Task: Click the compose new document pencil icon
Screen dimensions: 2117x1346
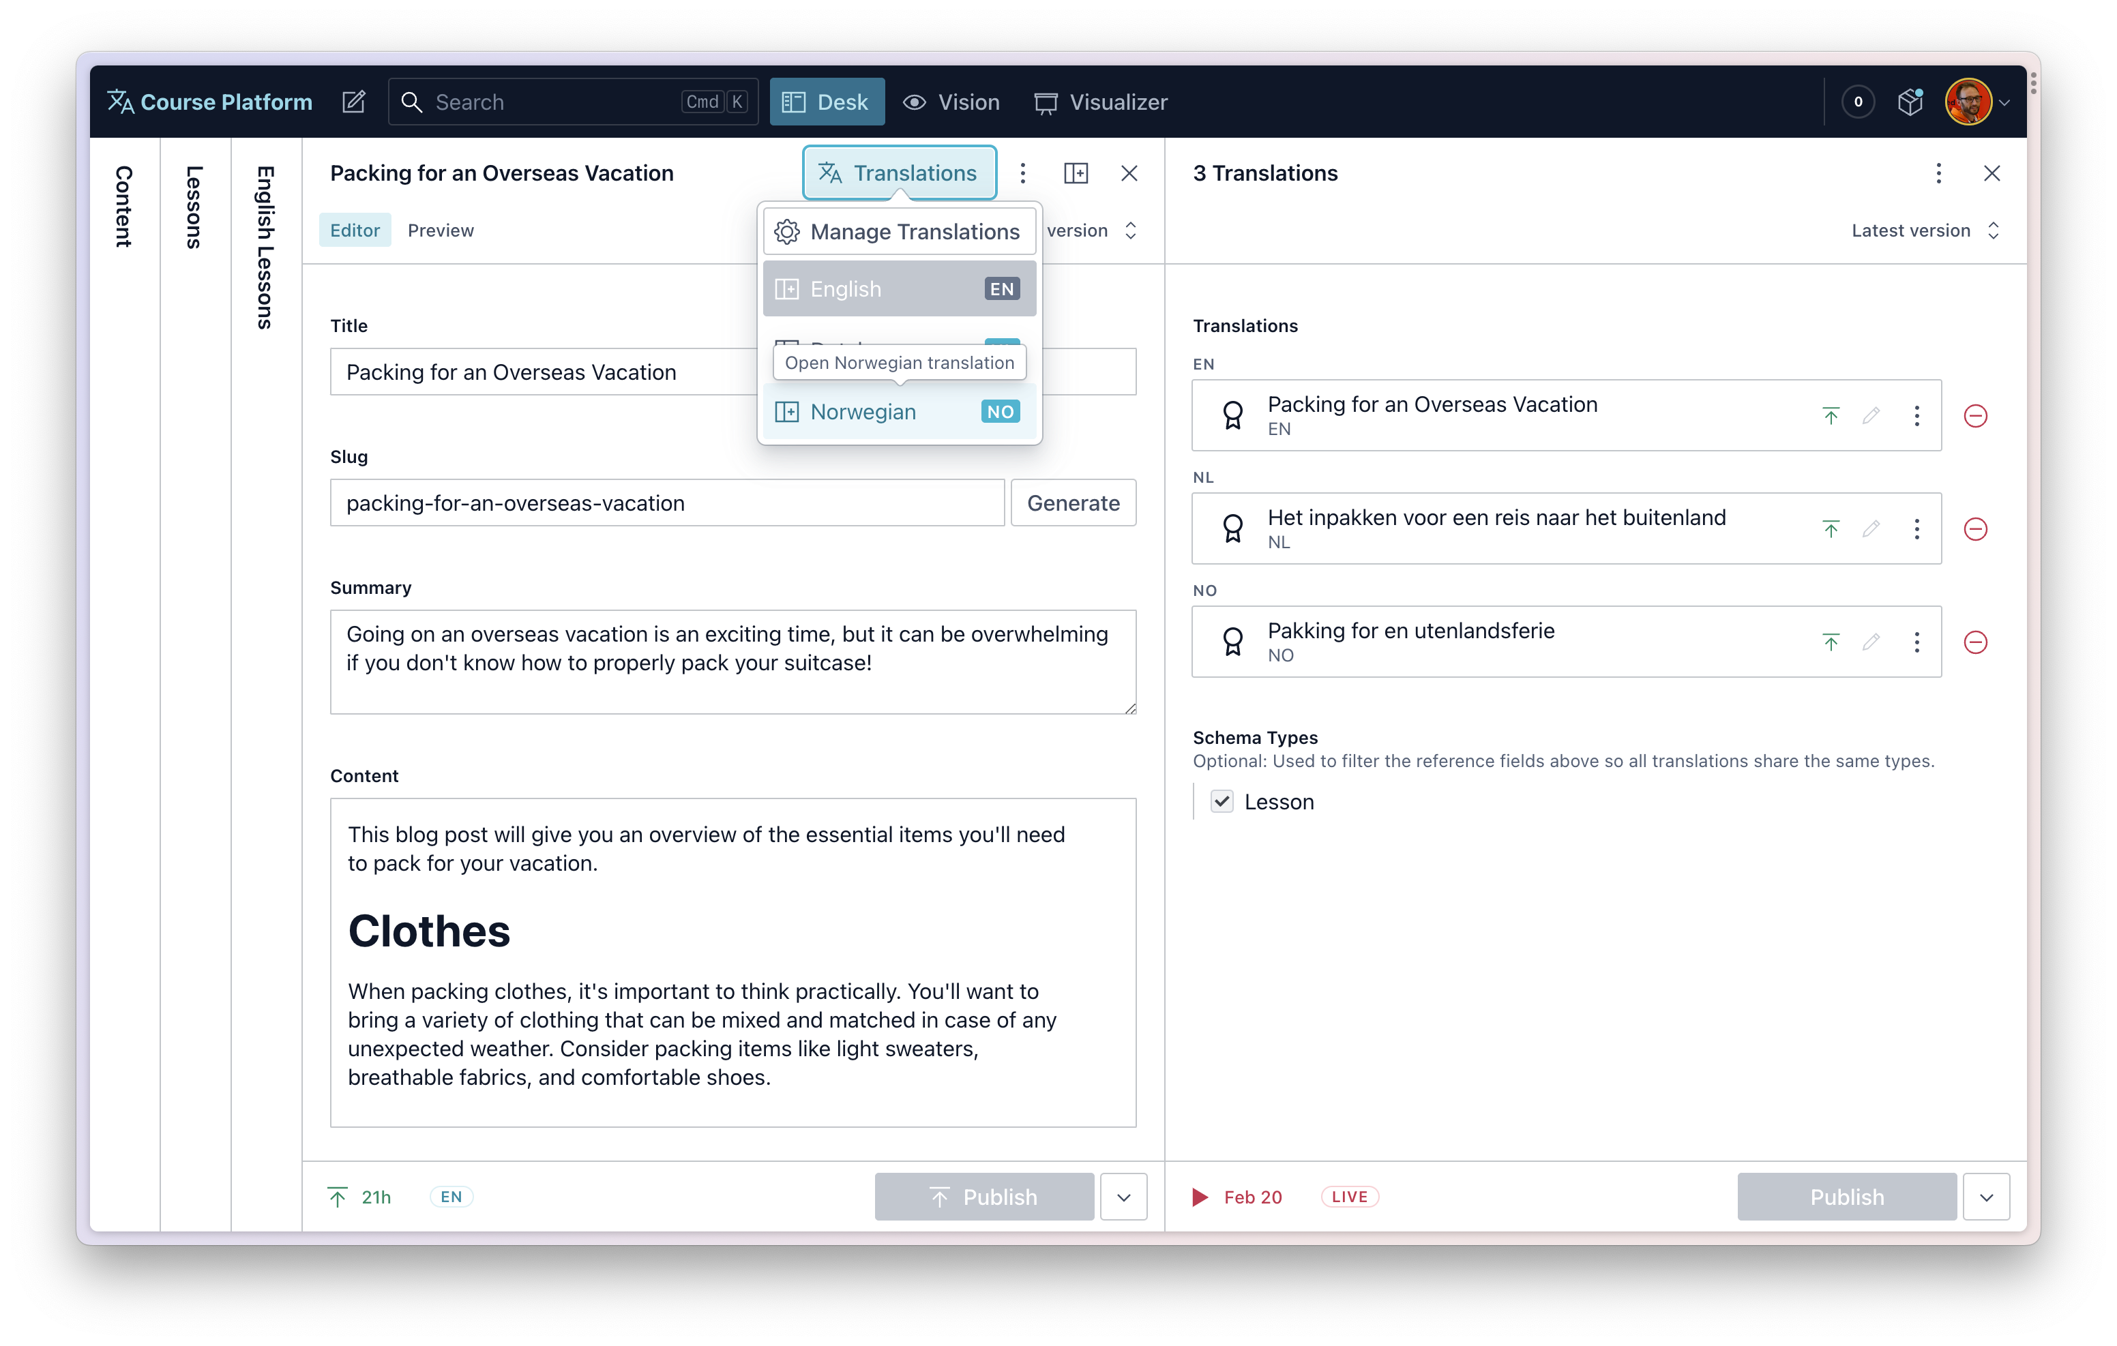Action: [x=353, y=102]
